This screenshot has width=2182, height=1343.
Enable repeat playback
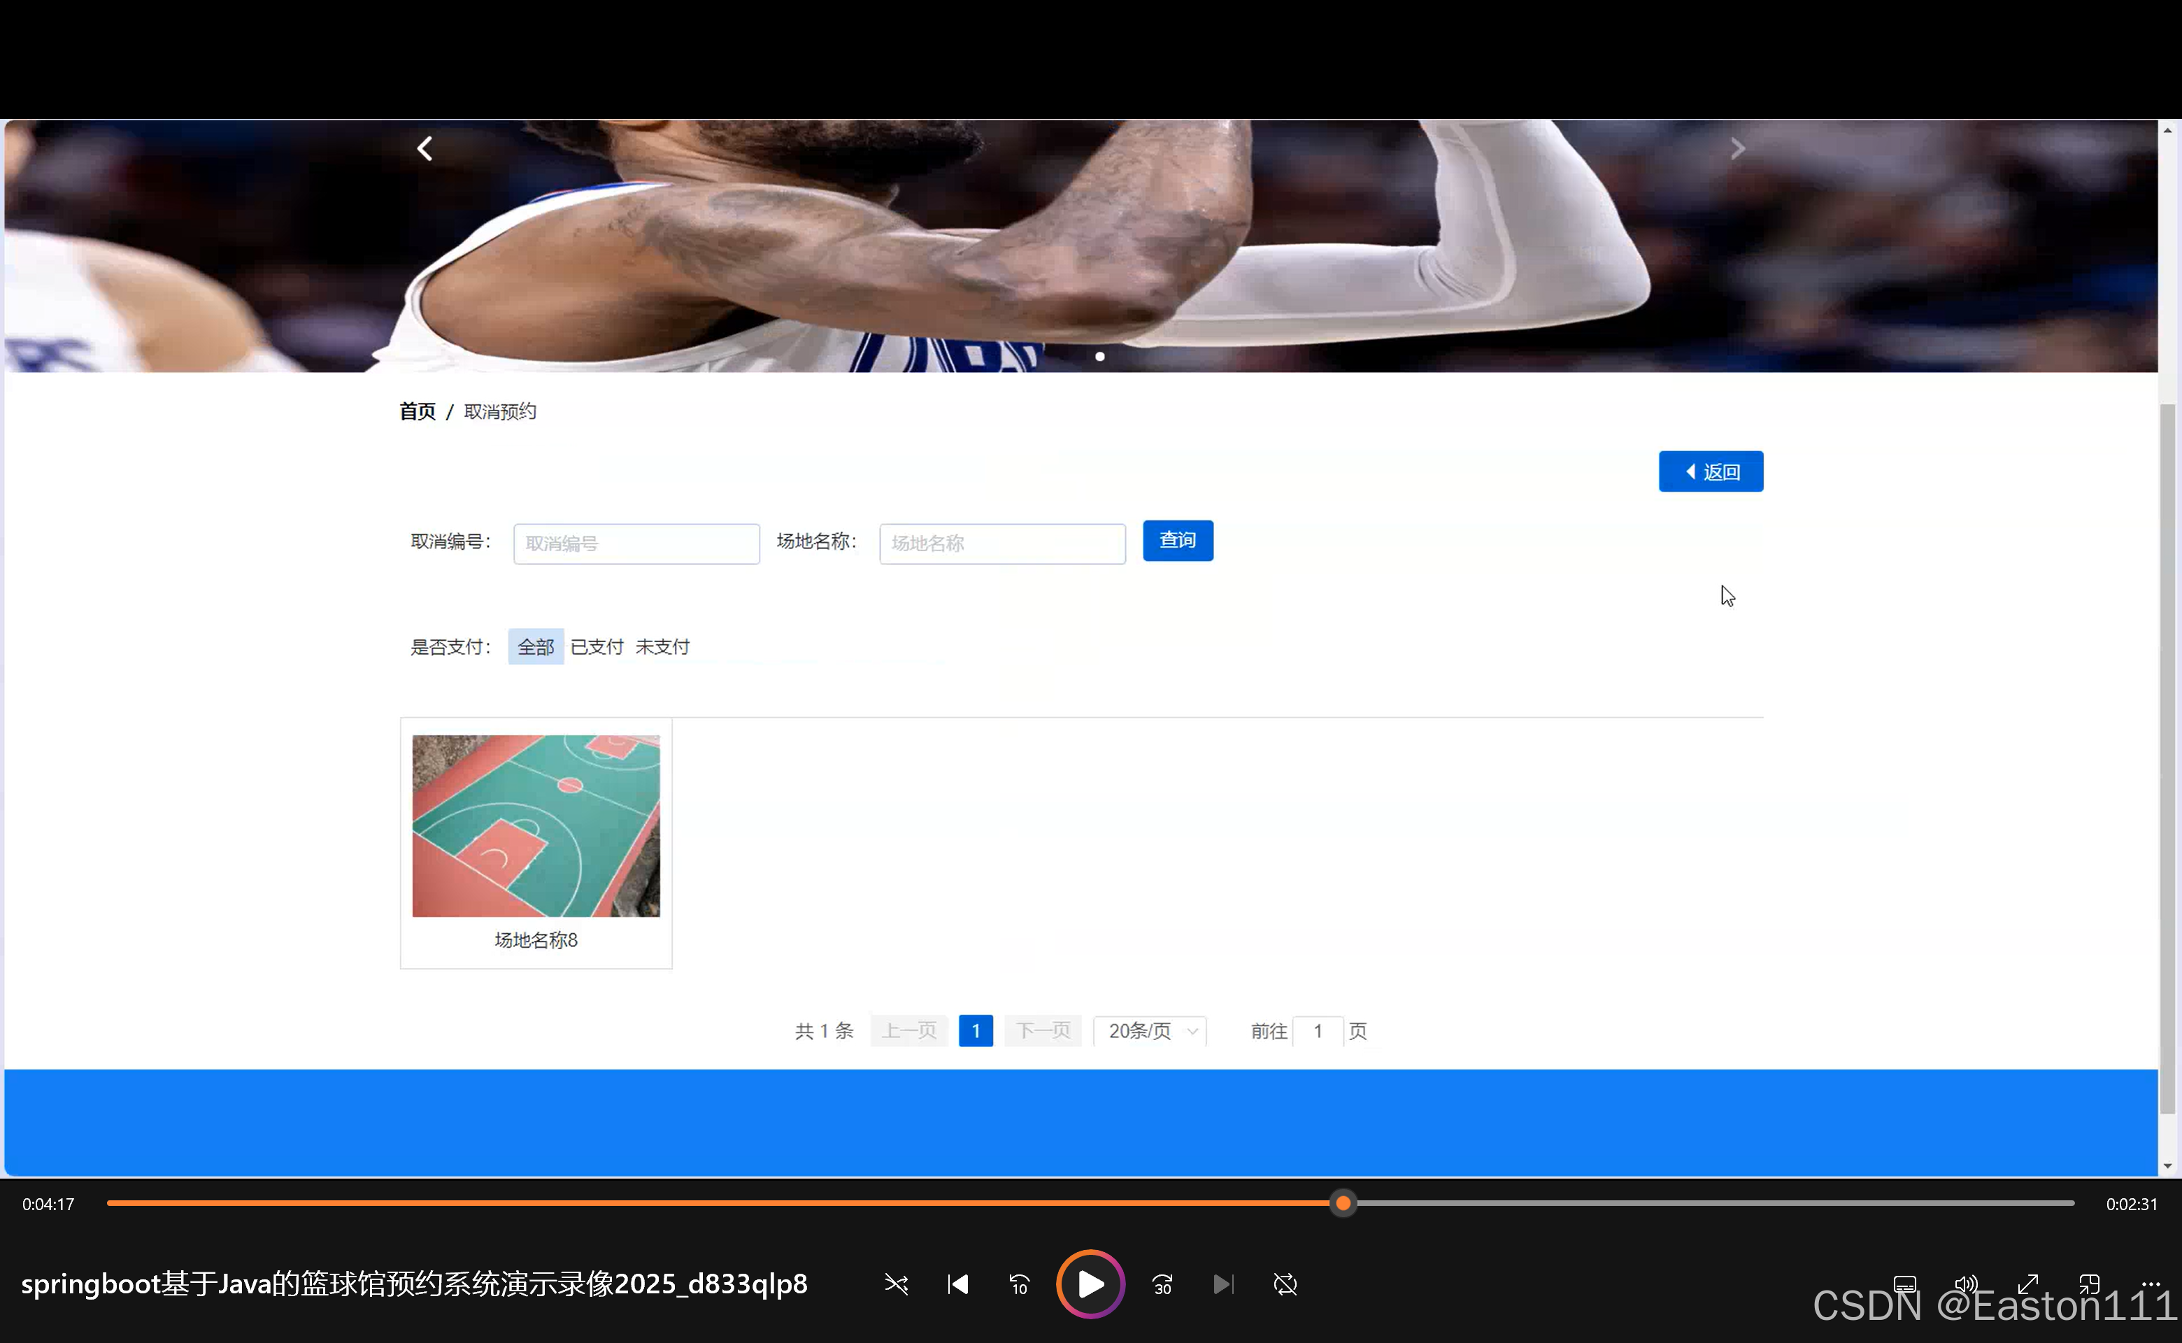1285,1284
